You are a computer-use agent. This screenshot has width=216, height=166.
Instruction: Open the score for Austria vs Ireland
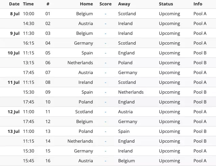coord(106,24)
